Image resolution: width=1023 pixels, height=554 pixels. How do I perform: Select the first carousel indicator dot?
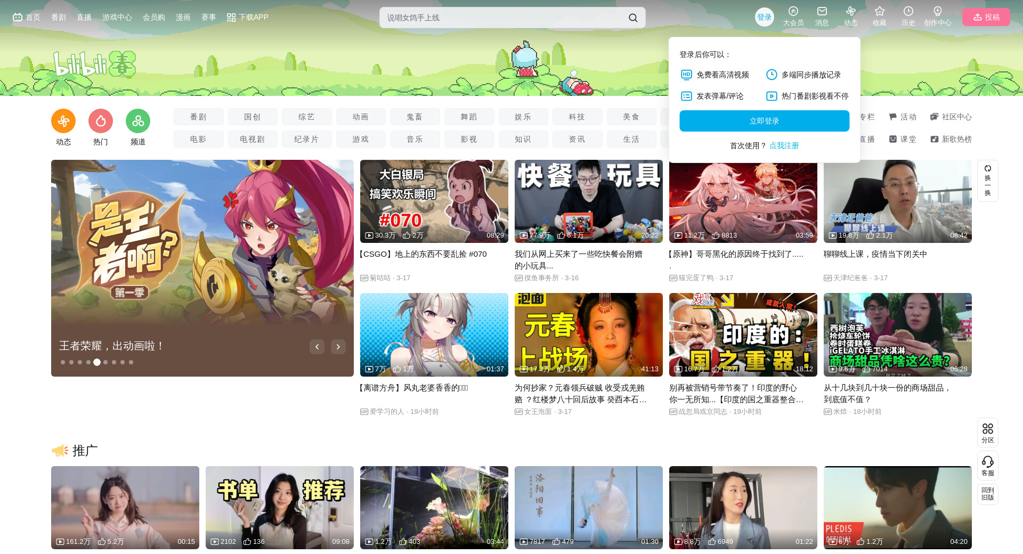tap(63, 362)
